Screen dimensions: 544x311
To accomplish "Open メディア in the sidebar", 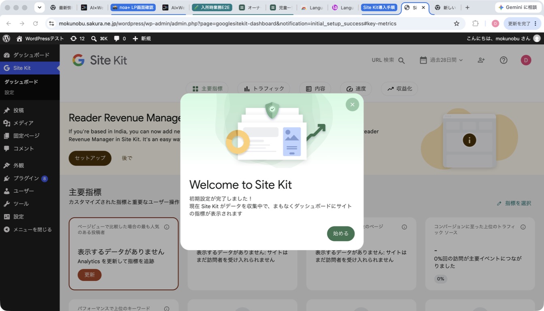I will coord(30,123).
